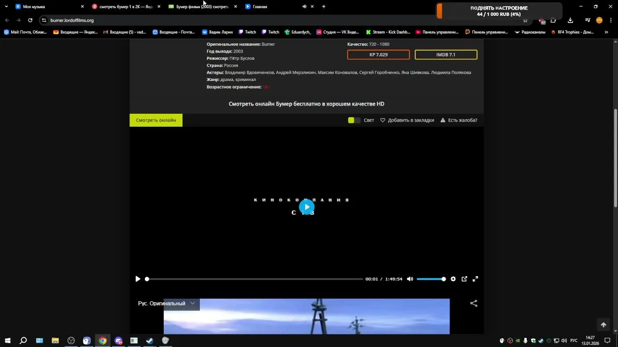Open the Chrome three-dot menu
Image resolution: width=618 pixels, height=347 pixels.
(611, 20)
